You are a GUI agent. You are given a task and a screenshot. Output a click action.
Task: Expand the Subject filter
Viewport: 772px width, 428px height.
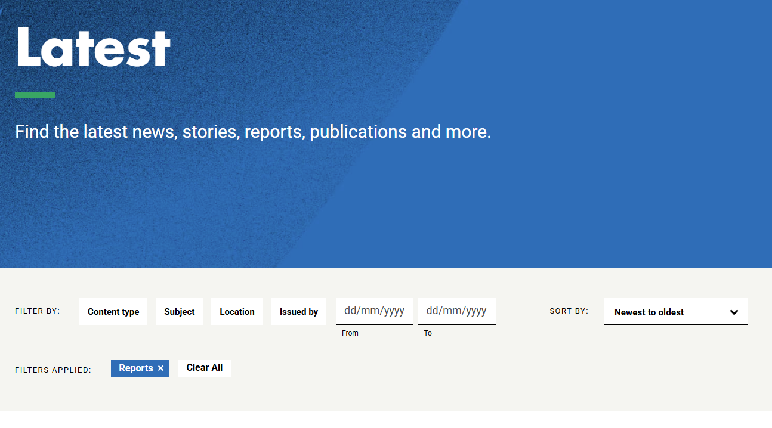point(180,312)
